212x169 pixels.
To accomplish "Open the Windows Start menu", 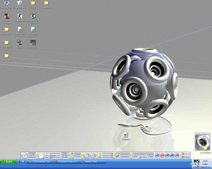I will pyautogui.click(x=8, y=162).
